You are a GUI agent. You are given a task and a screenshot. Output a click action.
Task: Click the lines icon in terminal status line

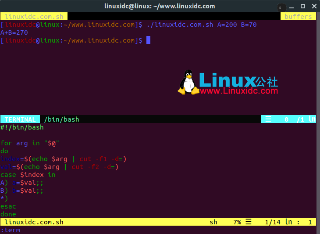click(268, 119)
